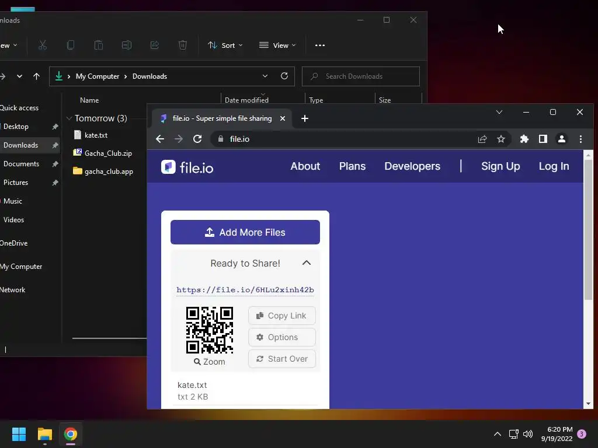Select the file.io browser tab
Viewport: 598px width, 448px height.
222,118
